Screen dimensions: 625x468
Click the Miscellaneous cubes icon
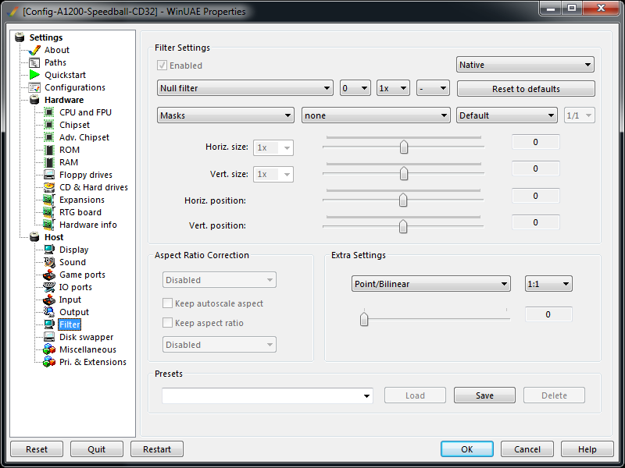[x=49, y=349]
